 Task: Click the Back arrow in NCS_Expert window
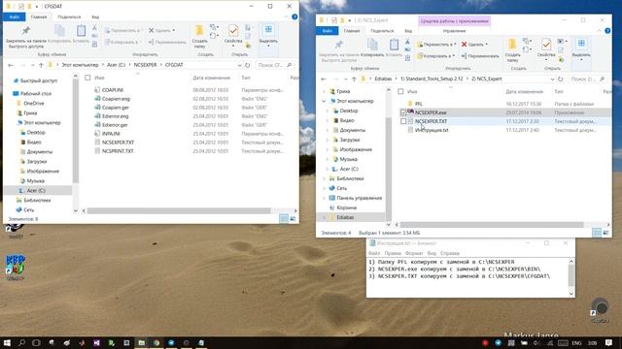(324, 79)
